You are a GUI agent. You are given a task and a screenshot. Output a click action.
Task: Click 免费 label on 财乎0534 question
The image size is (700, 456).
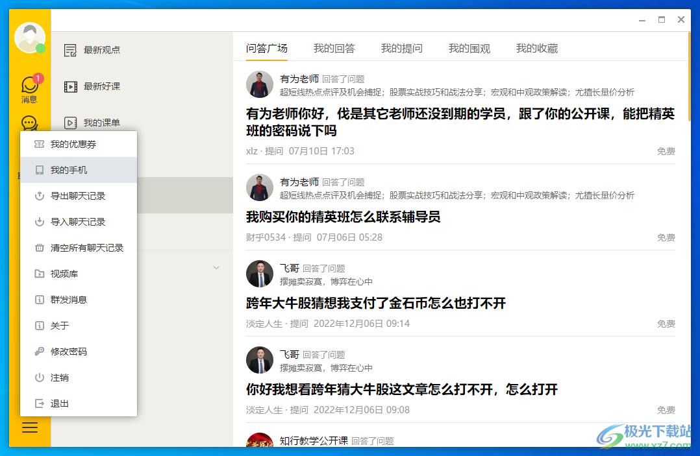pos(666,237)
